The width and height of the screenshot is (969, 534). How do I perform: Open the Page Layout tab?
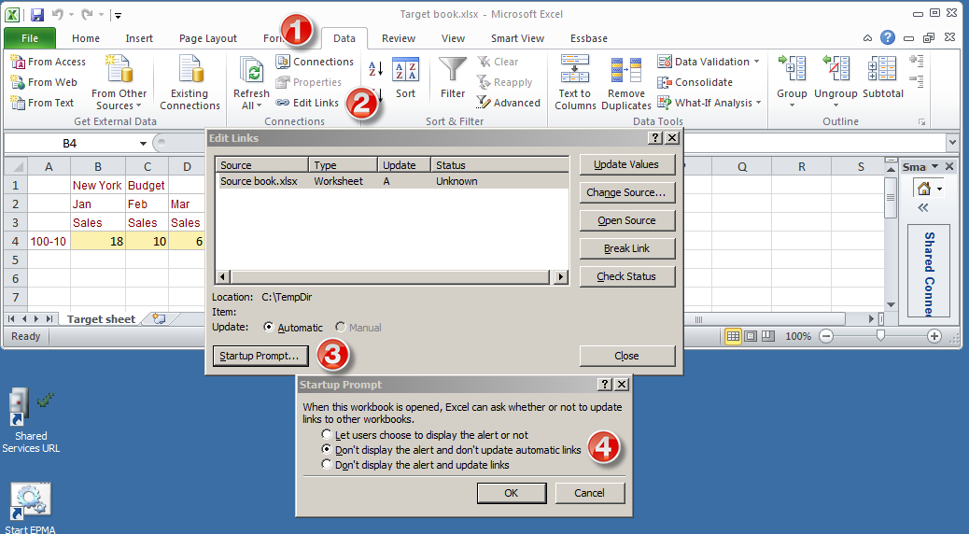[x=207, y=38]
